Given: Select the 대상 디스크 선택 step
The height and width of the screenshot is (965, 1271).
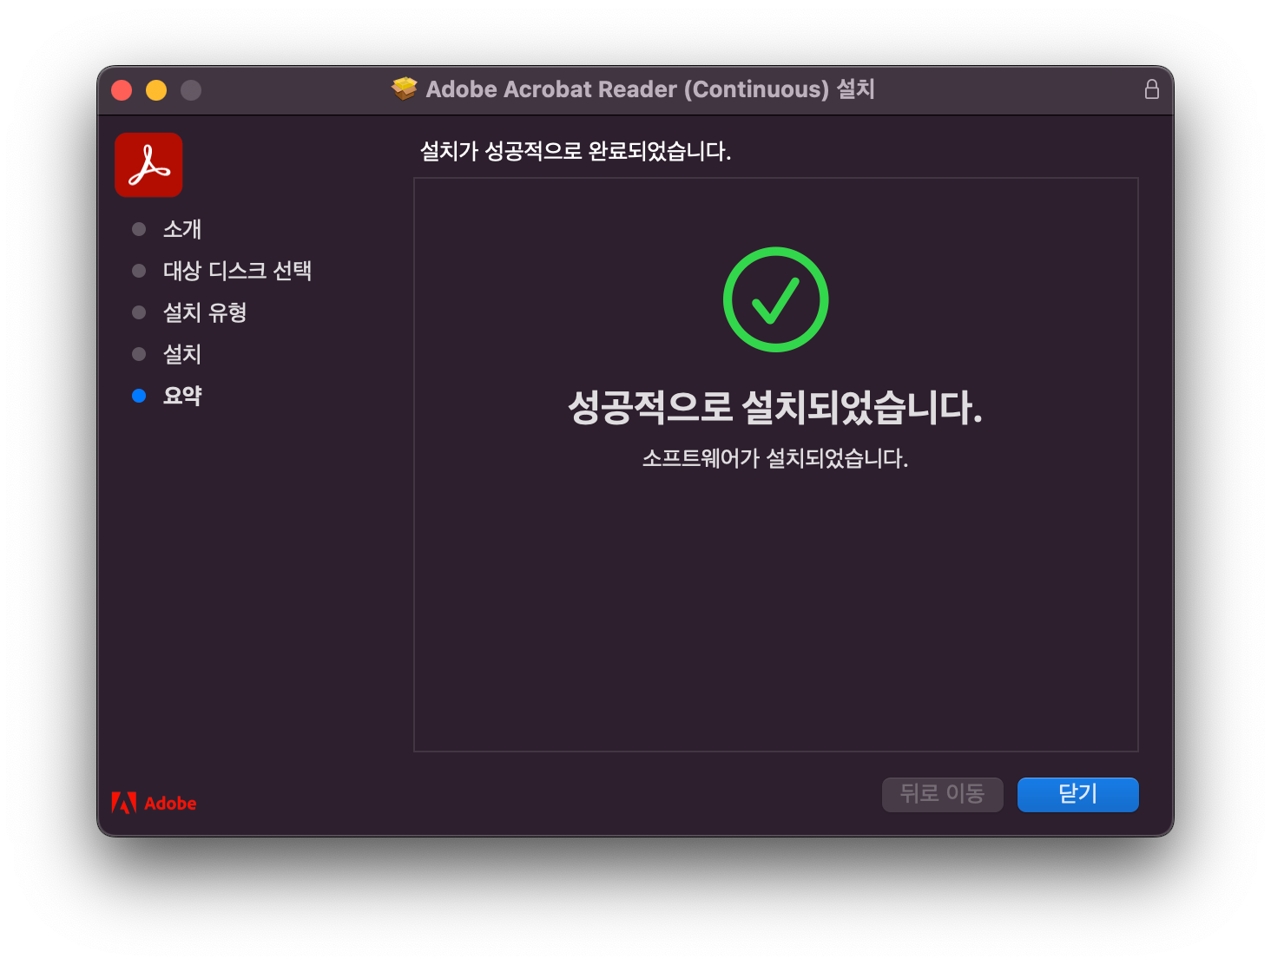Looking at the screenshot, I should pos(240,271).
